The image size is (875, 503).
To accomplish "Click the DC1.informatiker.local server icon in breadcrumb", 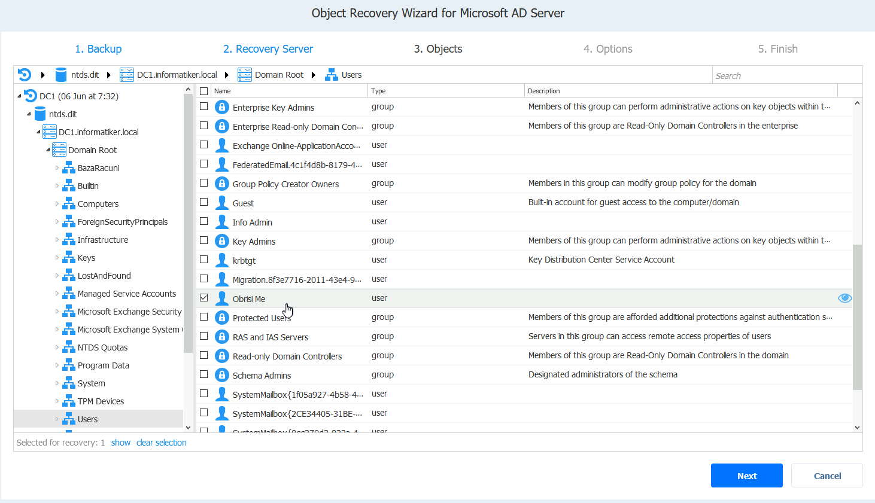I will point(127,75).
